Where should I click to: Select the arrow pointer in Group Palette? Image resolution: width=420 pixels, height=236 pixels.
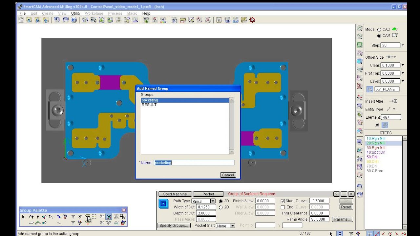pos(23,217)
